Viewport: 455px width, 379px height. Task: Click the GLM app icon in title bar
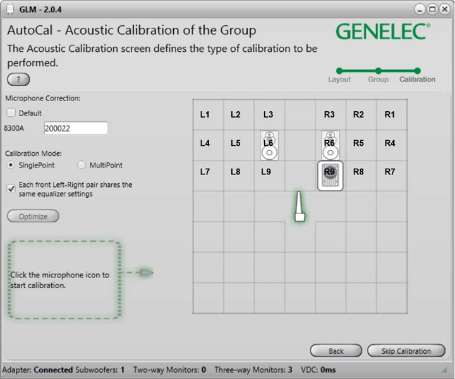coord(10,9)
